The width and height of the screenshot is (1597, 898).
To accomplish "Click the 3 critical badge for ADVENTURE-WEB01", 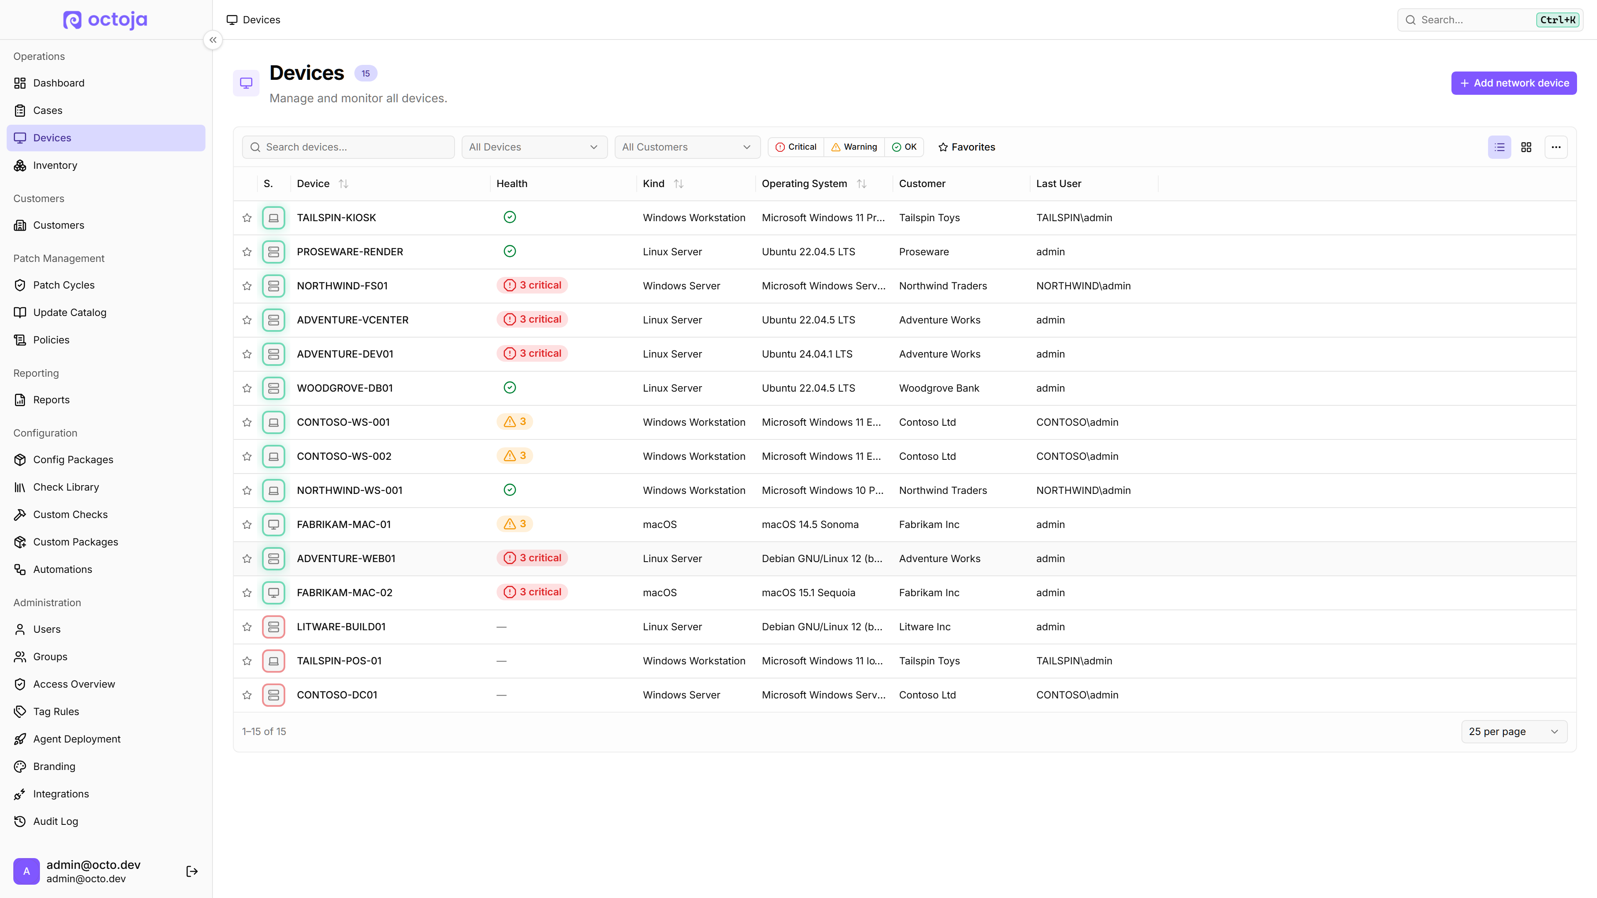I will click(532, 558).
